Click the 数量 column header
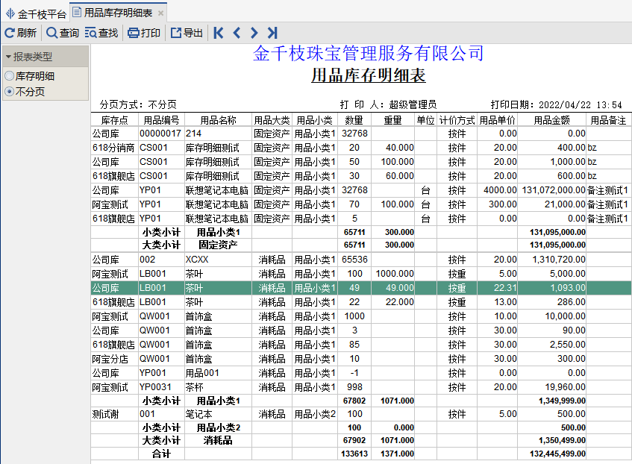632x464 pixels. [354, 120]
